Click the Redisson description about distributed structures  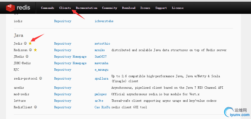[x=169, y=50]
